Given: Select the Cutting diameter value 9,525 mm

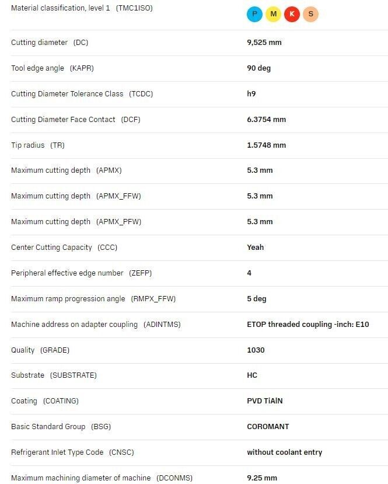Looking at the screenshot, I should coord(264,43).
